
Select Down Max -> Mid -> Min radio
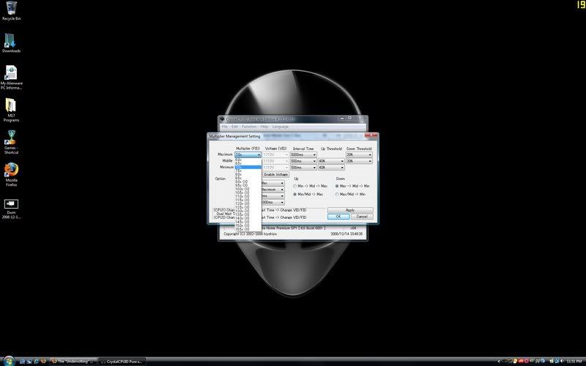(x=337, y=186)
